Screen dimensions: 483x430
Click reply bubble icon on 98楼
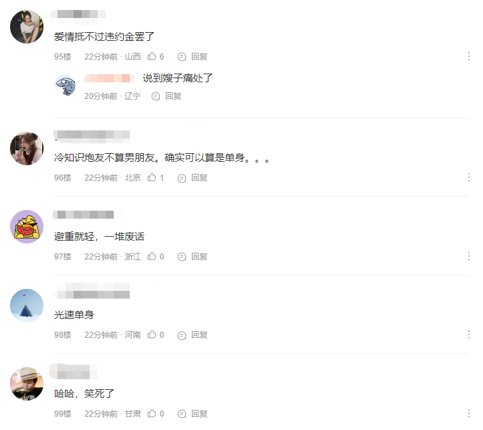click(x=182, y=335)
